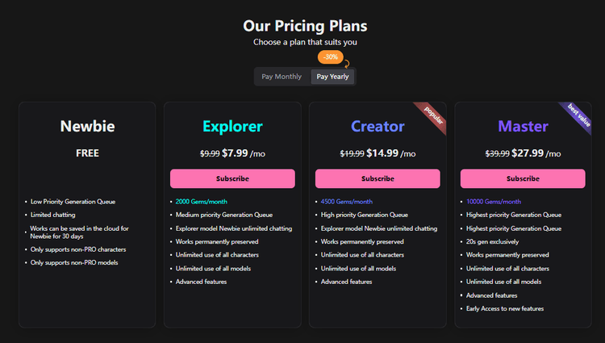This screenshot has width=605, height=343.
Task: Click the Explorer plan heading
Action: point(232,126)
